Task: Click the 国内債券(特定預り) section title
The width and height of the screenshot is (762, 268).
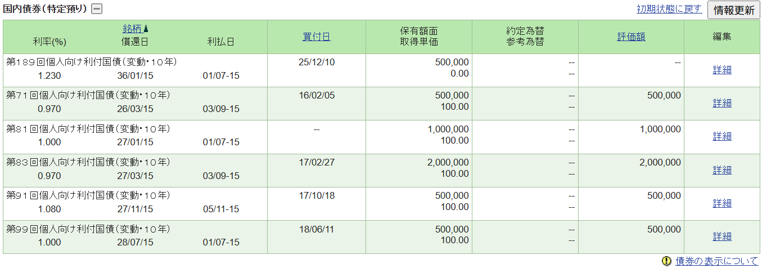Action: pos(45,9)
